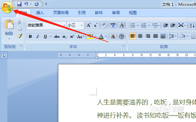Place cursor in text 人生是需要滋养的
196x122 pixels.
(123, 102)
